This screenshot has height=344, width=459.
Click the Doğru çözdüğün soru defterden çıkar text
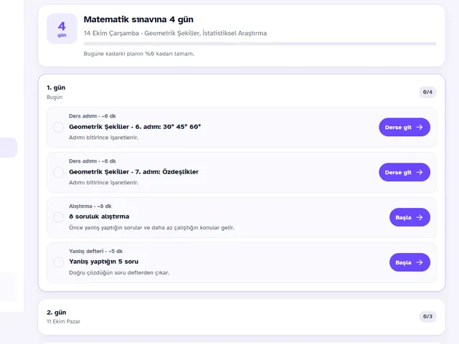click(x=119, y=272)
